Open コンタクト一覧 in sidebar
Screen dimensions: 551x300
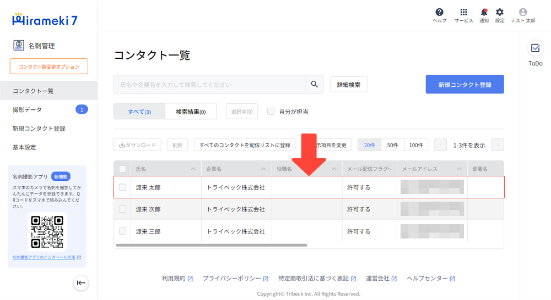(x=49, y=91)
